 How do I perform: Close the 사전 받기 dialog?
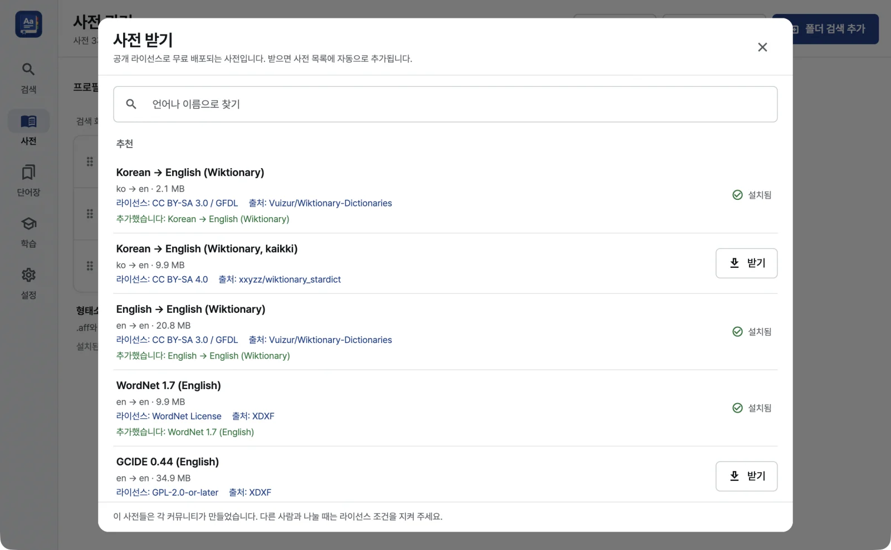(762, 47)
